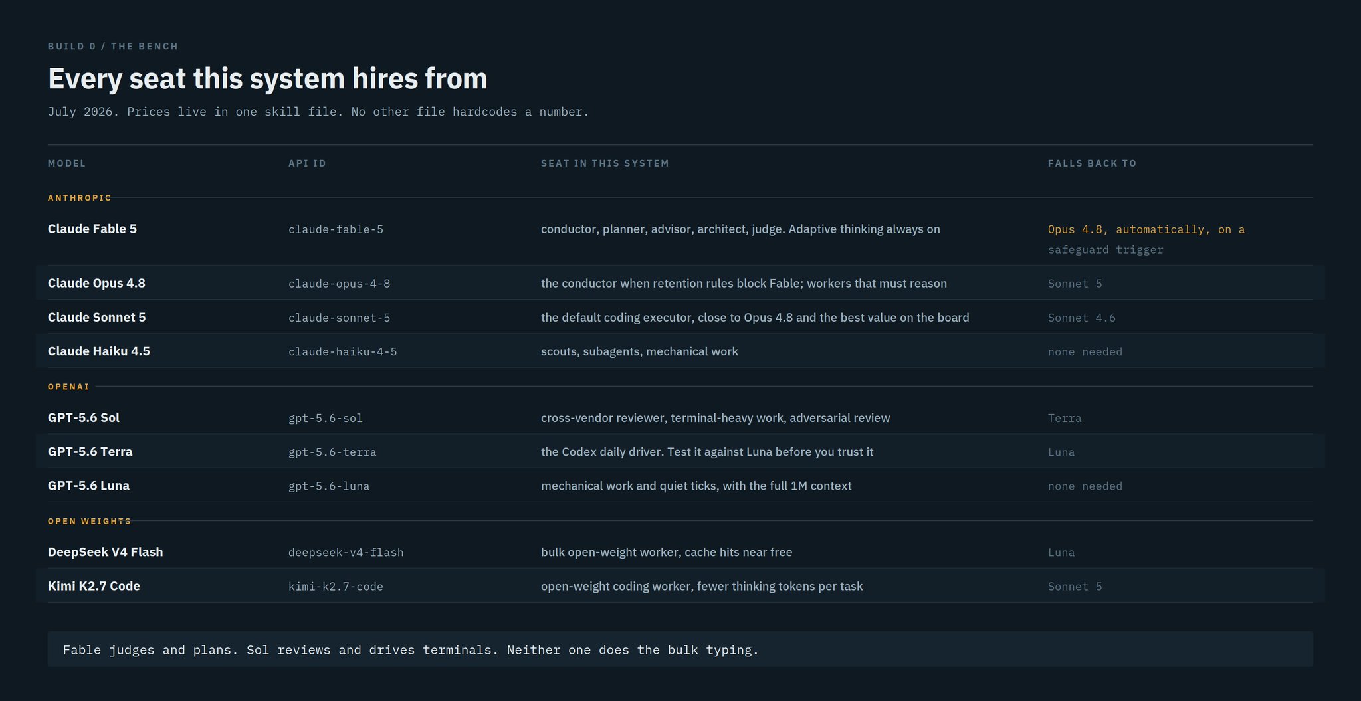Click the Kimi K2.7 Code model name
This screenshot has height=701, width=1361.
(94, 586)
